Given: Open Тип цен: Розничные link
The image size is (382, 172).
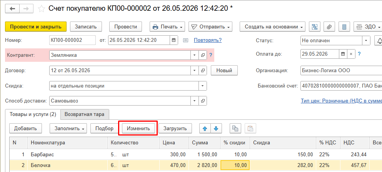Looking at the screenshot, I should pyautogui.click(x=341, y=101).
